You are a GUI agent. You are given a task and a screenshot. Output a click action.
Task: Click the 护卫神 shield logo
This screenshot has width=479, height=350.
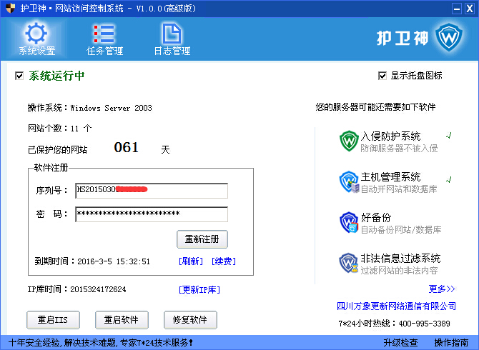[448, 37]
